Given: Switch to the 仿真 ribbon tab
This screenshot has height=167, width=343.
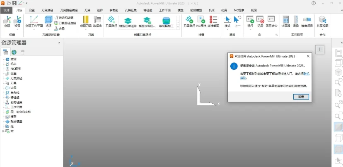Looking at the screenshot, I should pyautogui.click(x=224, y=10).
